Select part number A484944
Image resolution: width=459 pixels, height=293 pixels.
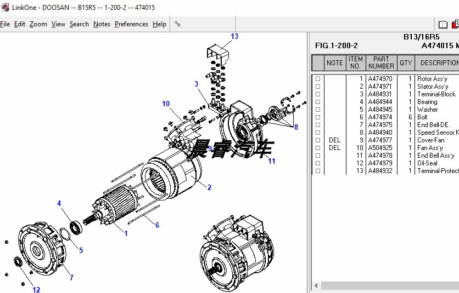(380, 102)
